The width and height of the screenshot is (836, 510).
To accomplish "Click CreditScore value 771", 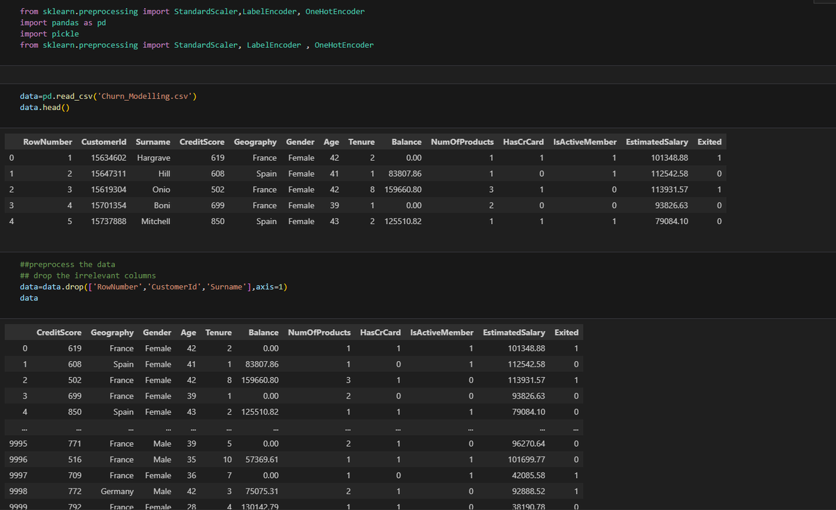I will pos(75,444).
